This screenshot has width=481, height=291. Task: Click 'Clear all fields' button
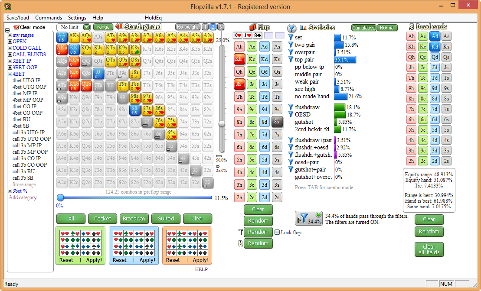pyautogui.click(x=429, y=249)
